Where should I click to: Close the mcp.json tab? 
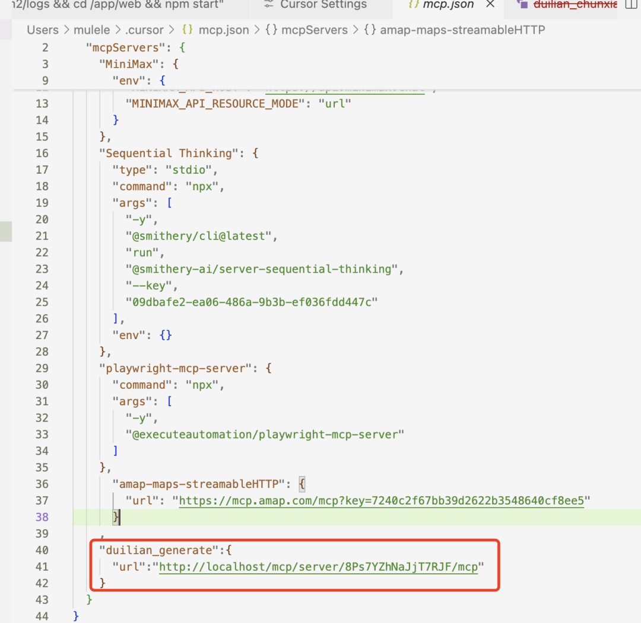[x=490, y=4]
